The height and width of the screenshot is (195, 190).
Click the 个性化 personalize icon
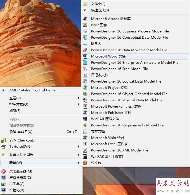pyautogui.click(x=3, y=190)
